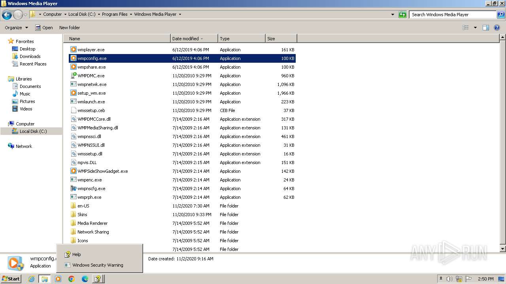This screenshot has height=284, width=506.
Task: Click the WMPSideShowGadget.exe file icon
Action: click(73, 171)
